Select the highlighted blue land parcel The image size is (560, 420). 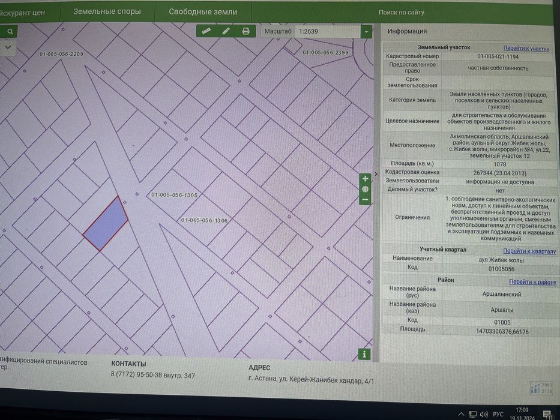coord(106,224)
